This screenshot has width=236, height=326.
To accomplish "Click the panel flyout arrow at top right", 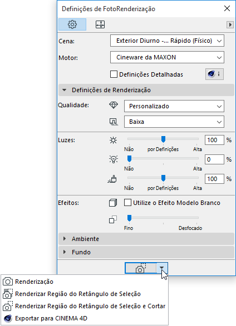I will click(230, 25).
